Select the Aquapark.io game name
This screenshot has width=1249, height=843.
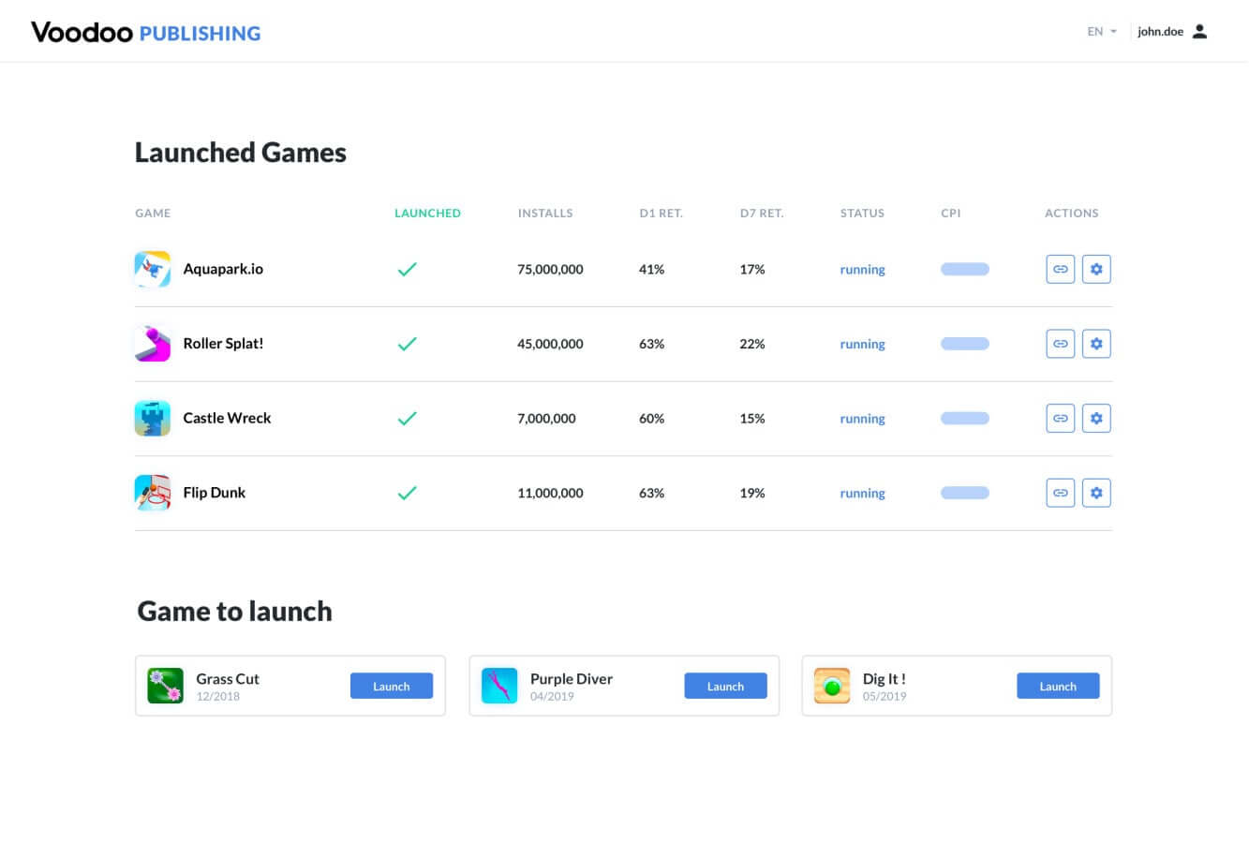click(223, 269)
